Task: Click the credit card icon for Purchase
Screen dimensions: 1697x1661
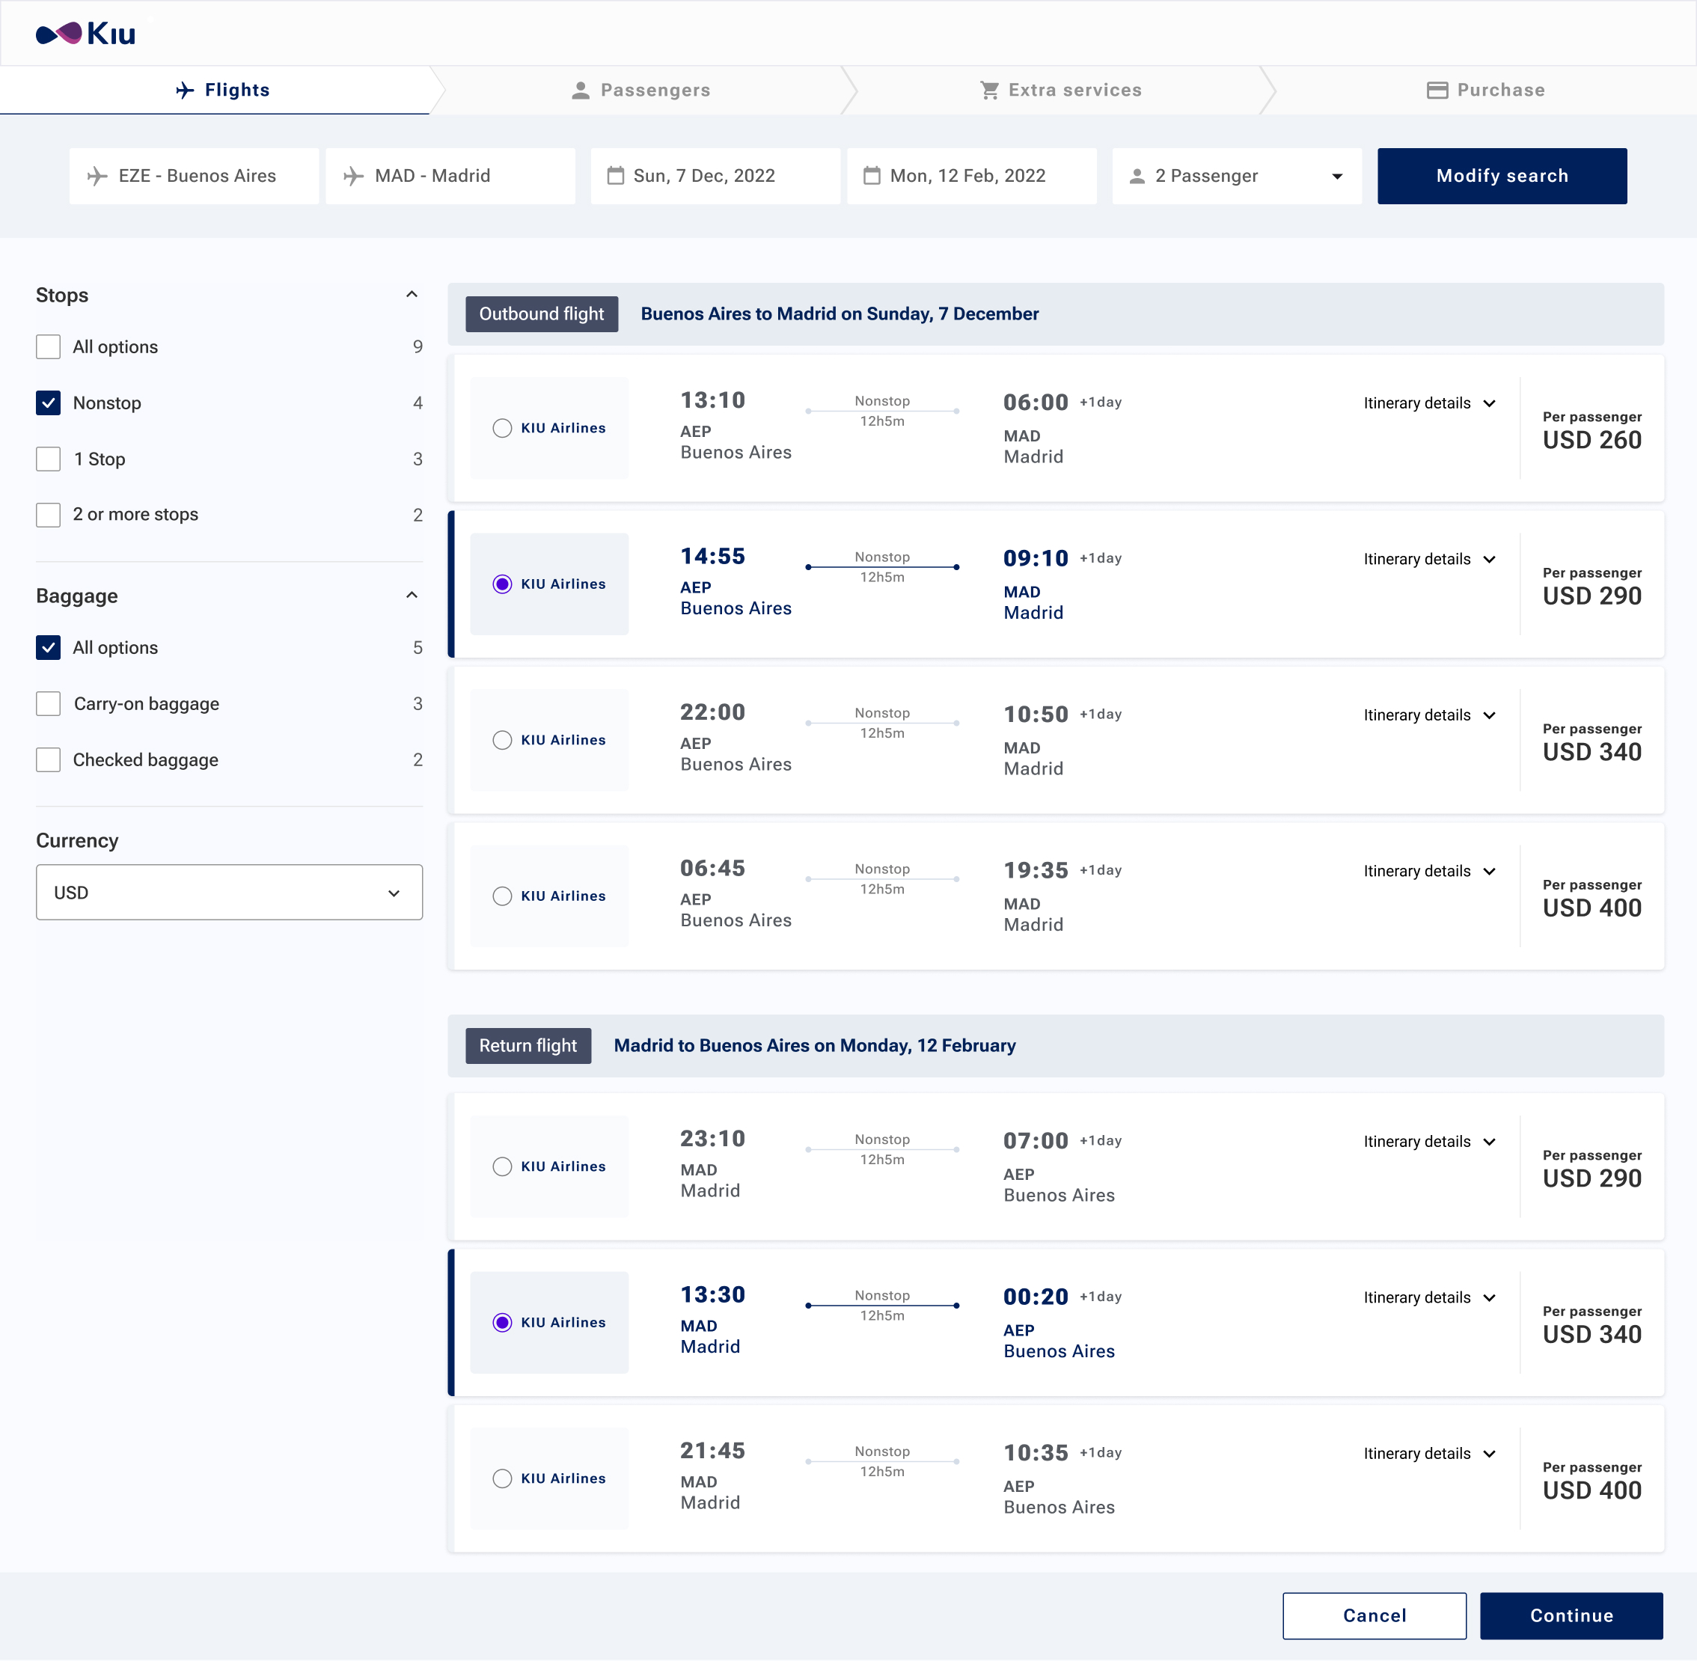Action: 1437,90
